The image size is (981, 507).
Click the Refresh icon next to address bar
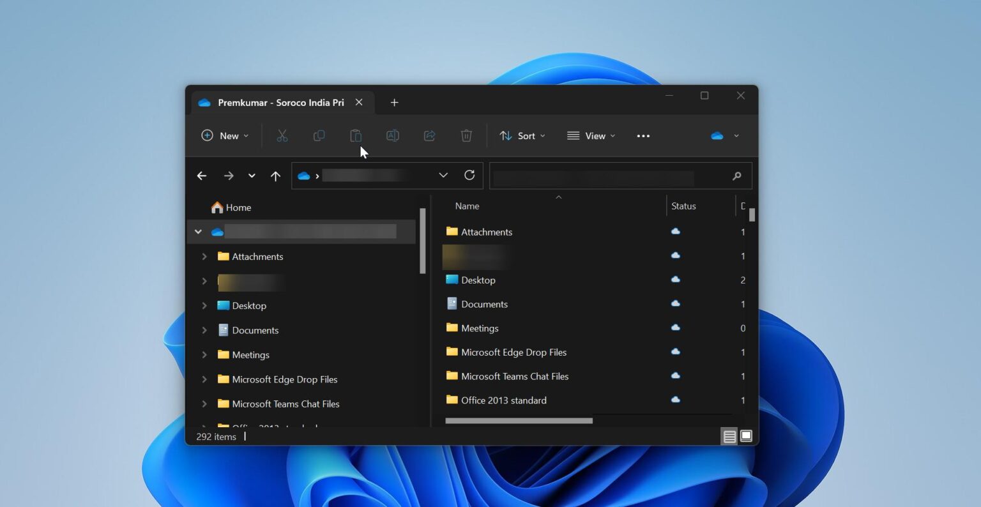point(469,175)
